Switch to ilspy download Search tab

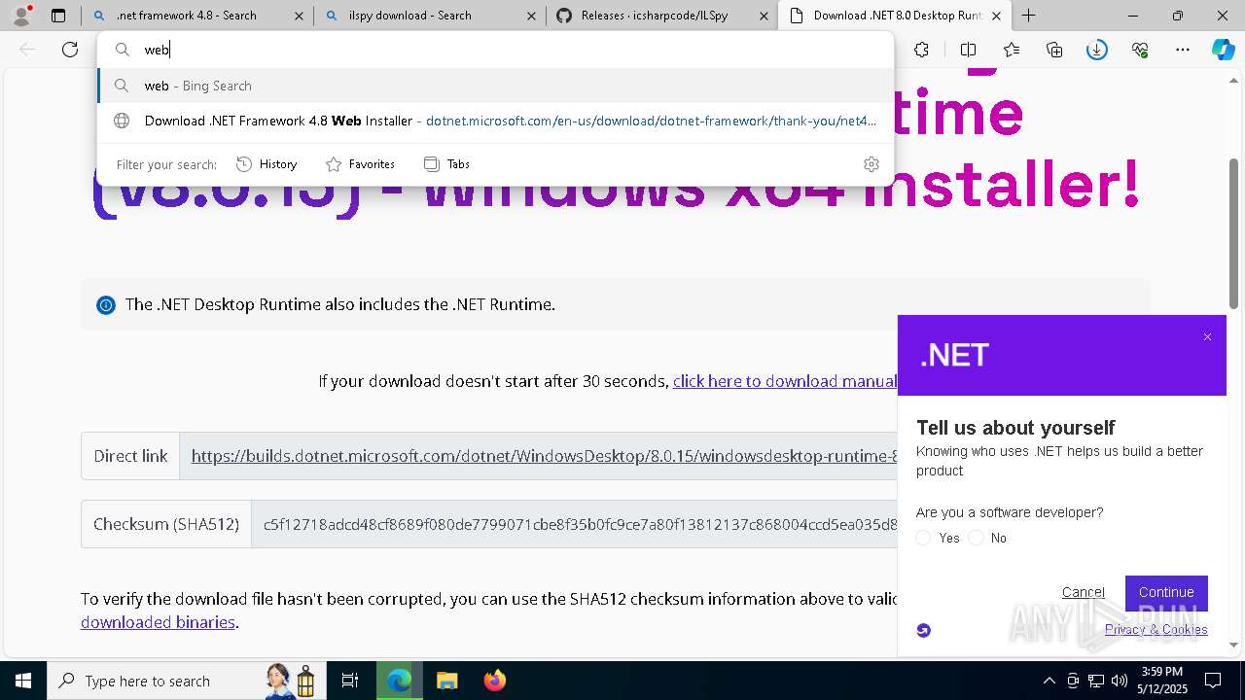pyautogui.click(x=430, y=16)
